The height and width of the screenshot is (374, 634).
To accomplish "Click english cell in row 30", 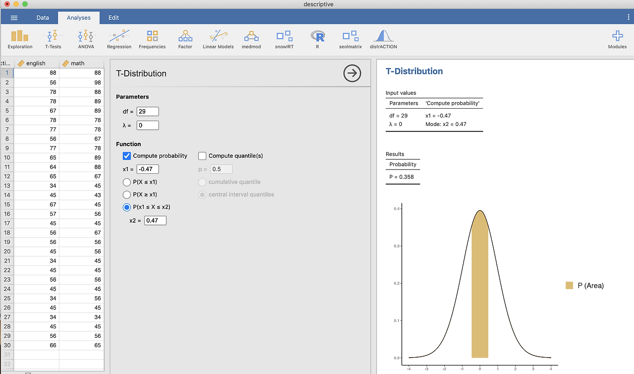I will pos(36,345).
